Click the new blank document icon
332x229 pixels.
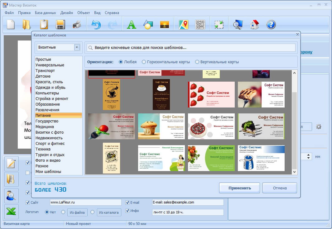[11, 25]
